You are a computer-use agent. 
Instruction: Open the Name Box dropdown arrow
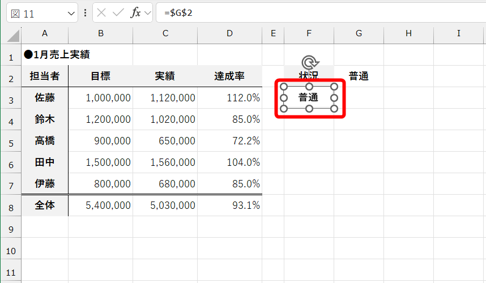point(71,14)
